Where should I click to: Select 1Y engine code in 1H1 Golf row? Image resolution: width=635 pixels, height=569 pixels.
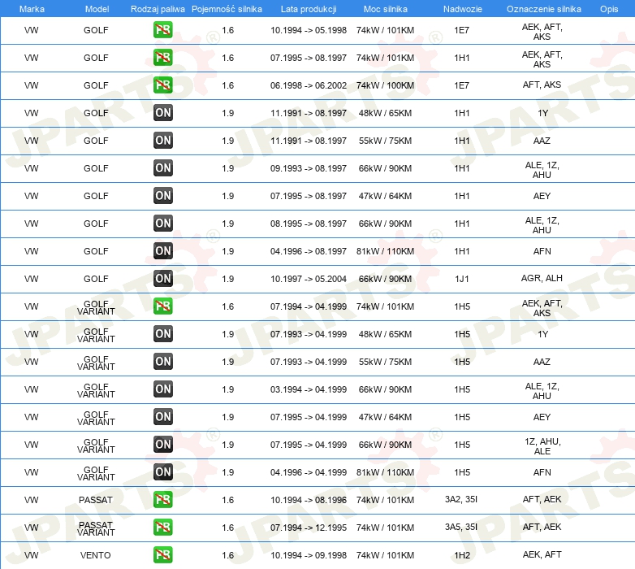click(542, 113)
